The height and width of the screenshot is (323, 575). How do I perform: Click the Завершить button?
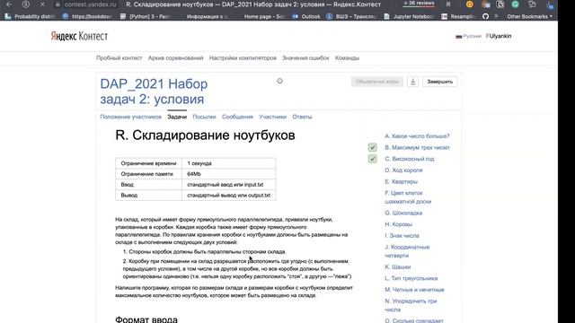pos(439,82)
